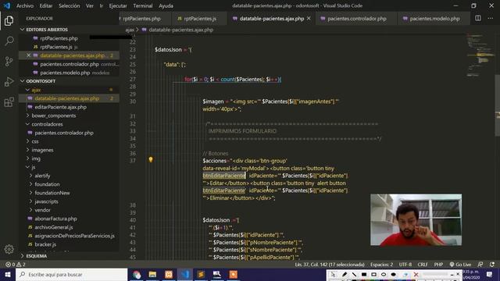500x281 pixels.
Task: Open the Ayuda menu
Action: coord(166,5)
